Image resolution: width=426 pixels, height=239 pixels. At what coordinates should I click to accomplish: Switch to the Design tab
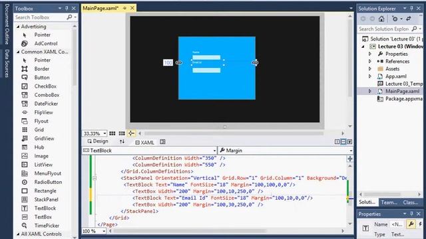pyautogui.click(x=98, y=141)
